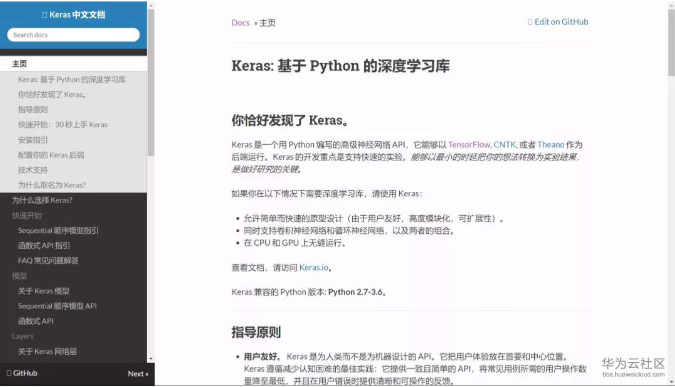Image resolution: width=675 pixels, height=387 pixels.
Task: Select 安装指引 in the sidebar
Action: pos(33,140)
